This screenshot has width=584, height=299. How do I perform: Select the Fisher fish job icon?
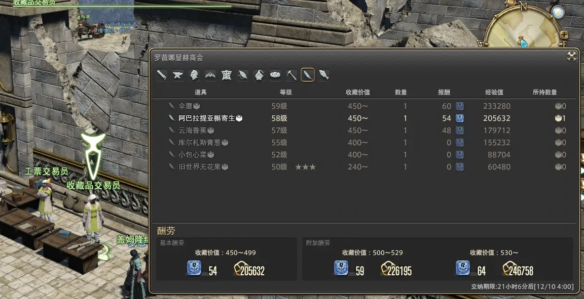(323, 75)
